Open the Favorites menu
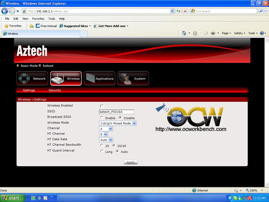The image size is (269, 202). click(38, 19)
